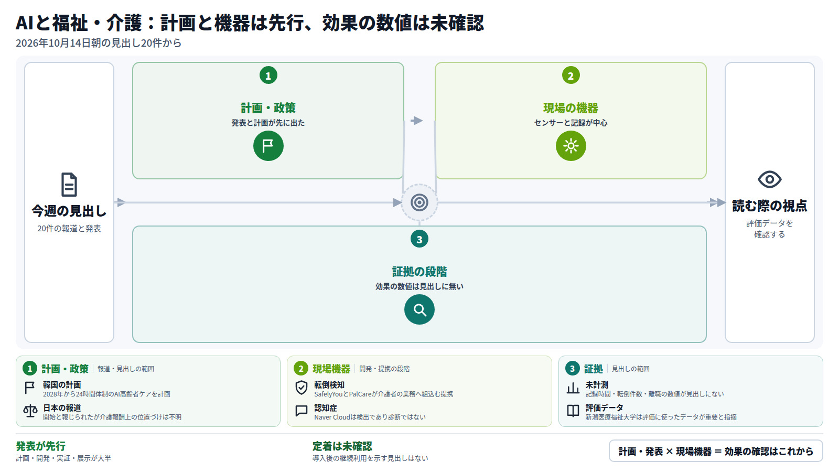Click the number 2 badge in bottom 現場機器 panel
The image size is (839, 472).
tap(301, 369)
